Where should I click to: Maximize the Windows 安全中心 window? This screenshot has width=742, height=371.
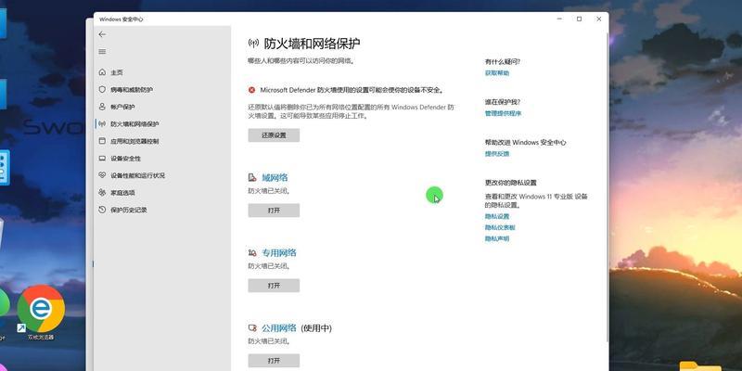pyautogui.click(x=579, y=19)
